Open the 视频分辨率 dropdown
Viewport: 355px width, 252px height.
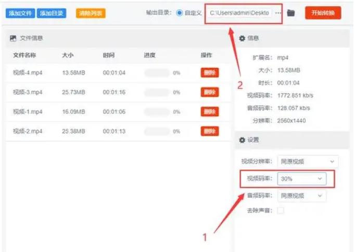(308, 162)
